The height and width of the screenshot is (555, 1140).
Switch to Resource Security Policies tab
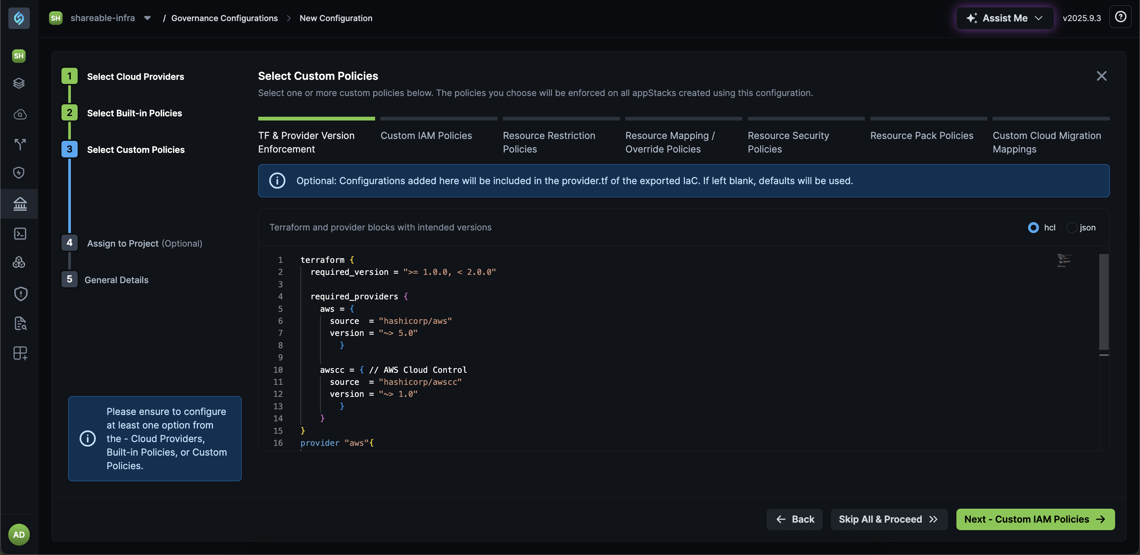[x=806, y=136]
